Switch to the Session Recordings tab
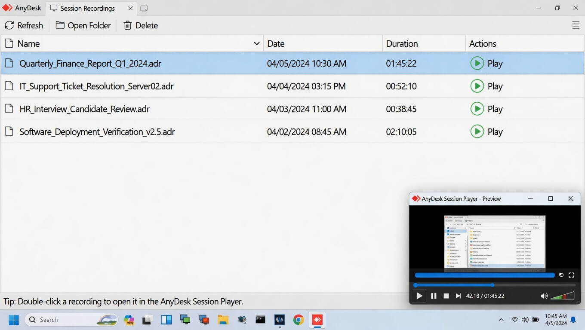 point(87,8)
